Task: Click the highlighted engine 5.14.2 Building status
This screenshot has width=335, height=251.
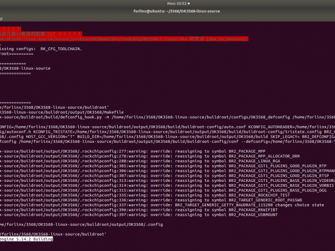Action: (27, 239)
